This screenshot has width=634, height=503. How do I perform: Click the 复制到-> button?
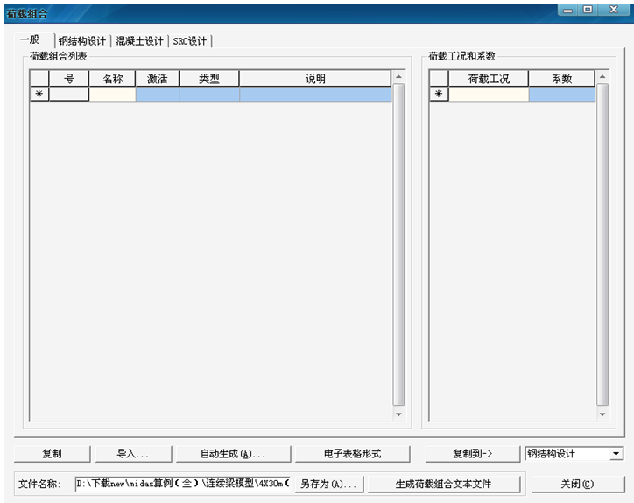pyautogui.click(x=472, y=454)
